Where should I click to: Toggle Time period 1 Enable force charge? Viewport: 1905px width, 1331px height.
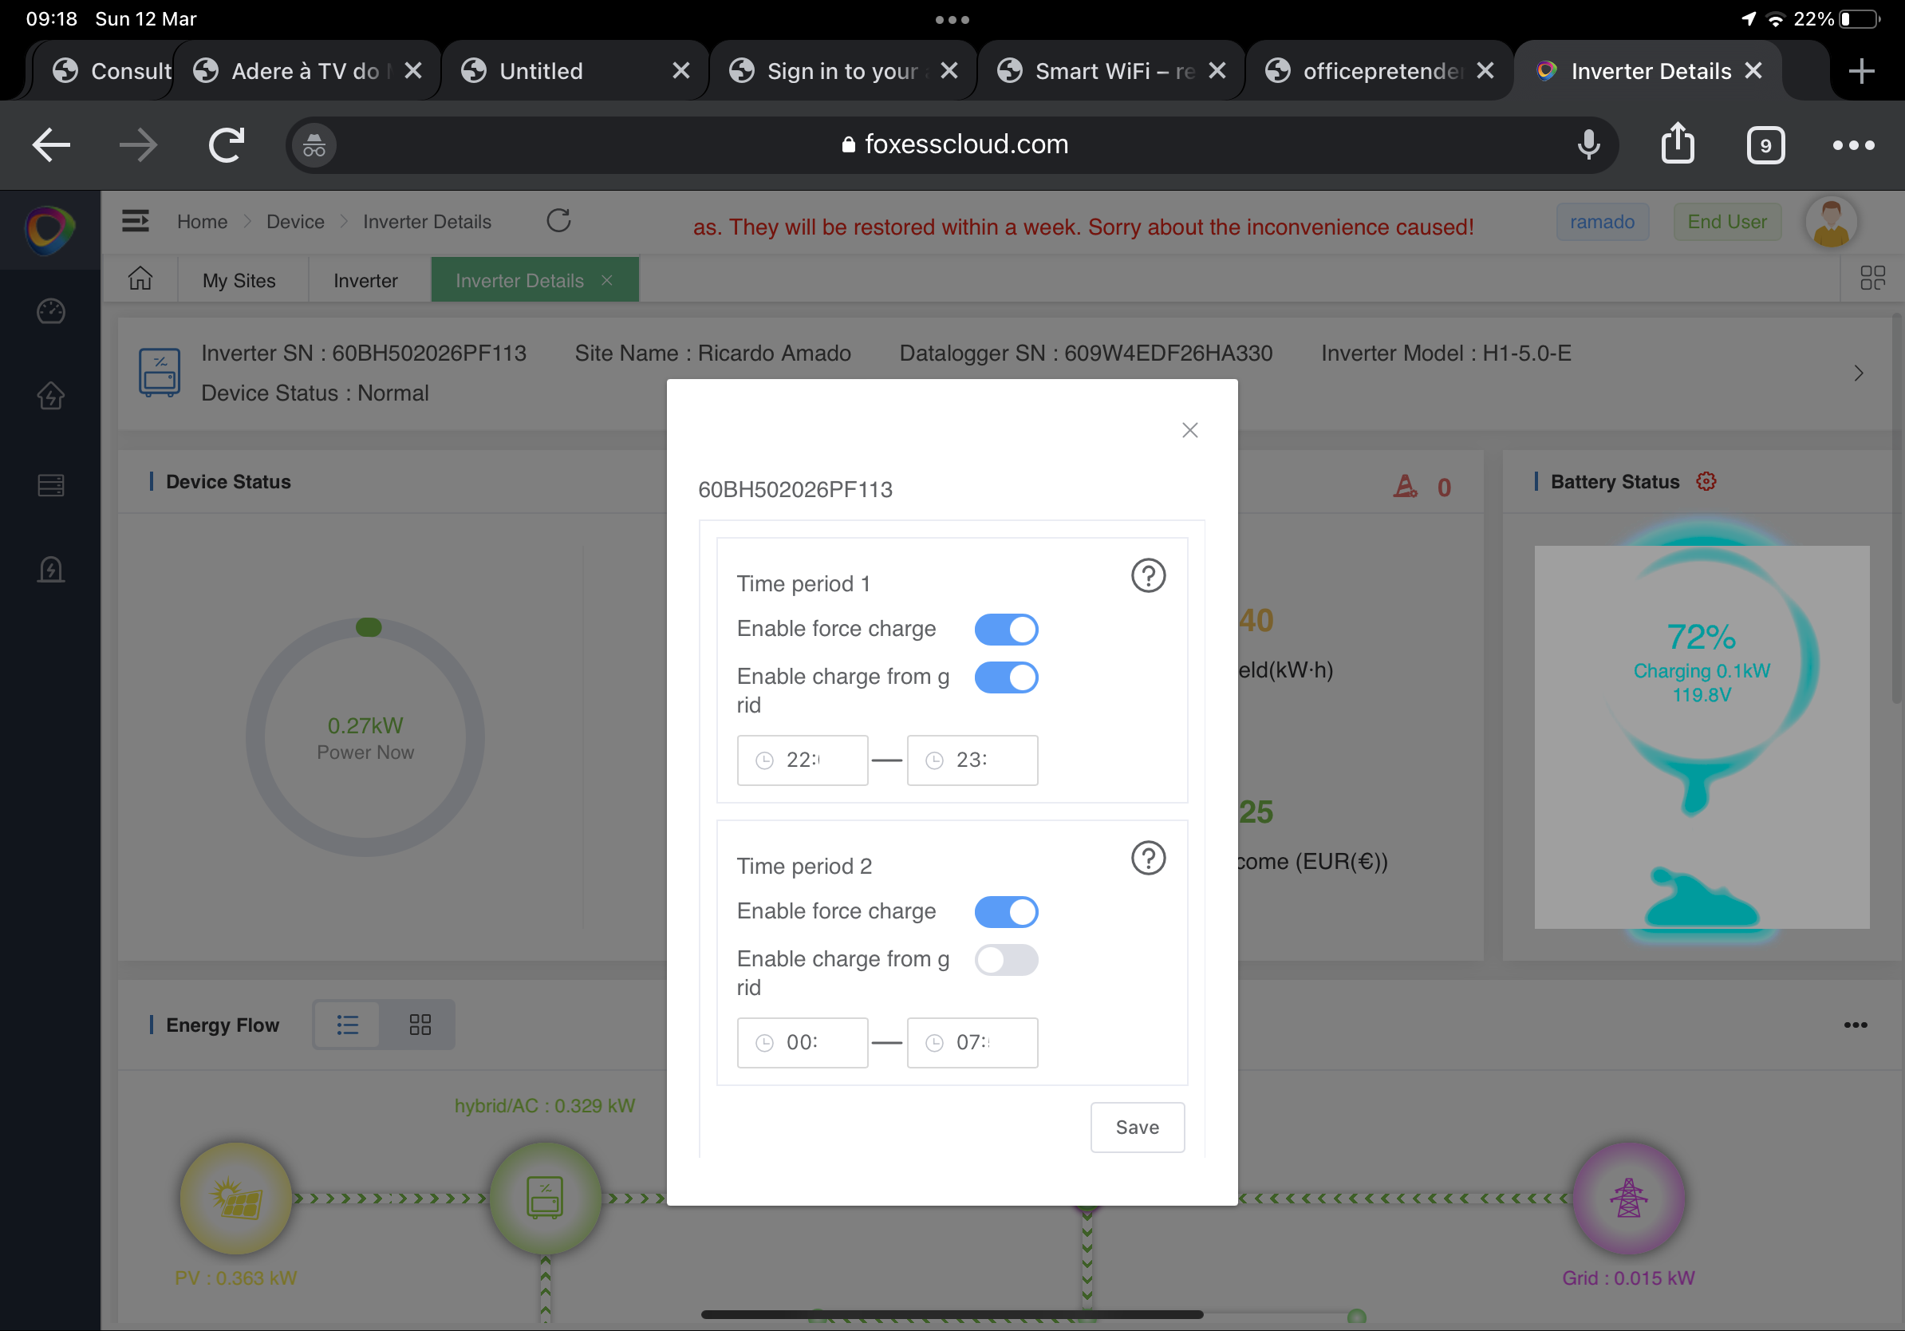(x=1006, y=629)
